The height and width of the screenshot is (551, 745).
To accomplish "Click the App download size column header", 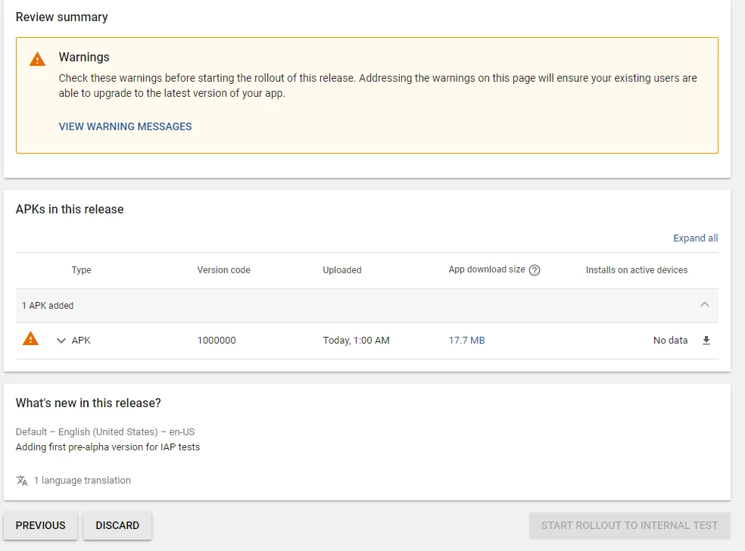I will pyautogui.click(x=486, y=269).
